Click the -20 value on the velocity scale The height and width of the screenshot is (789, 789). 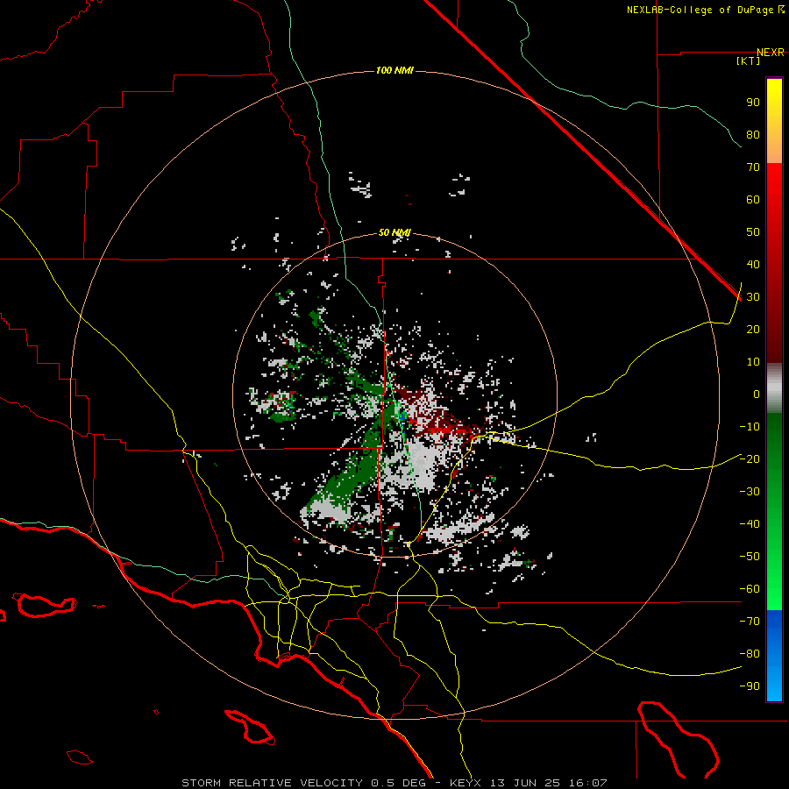(x=750, y=459)
